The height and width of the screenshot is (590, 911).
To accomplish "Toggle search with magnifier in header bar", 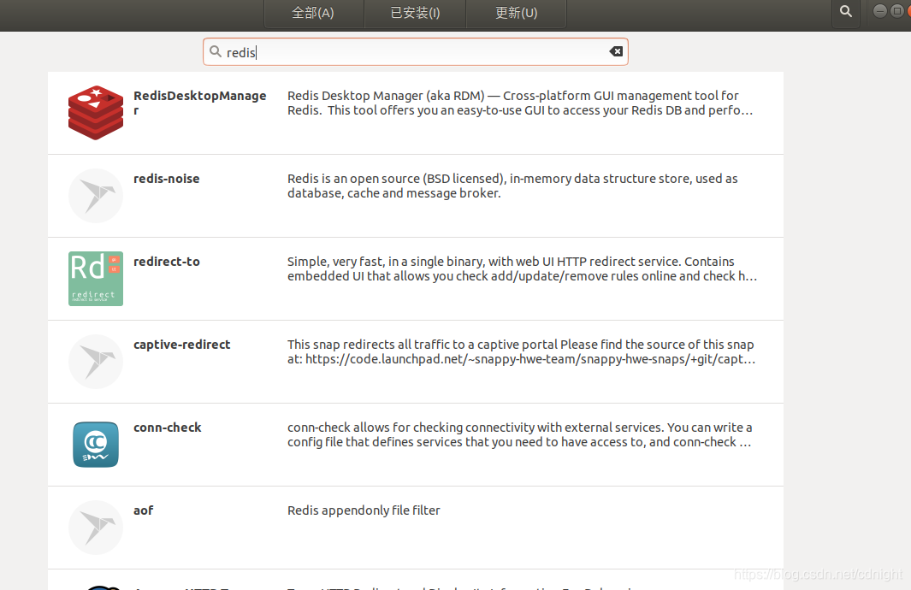I will click(846, 12).
